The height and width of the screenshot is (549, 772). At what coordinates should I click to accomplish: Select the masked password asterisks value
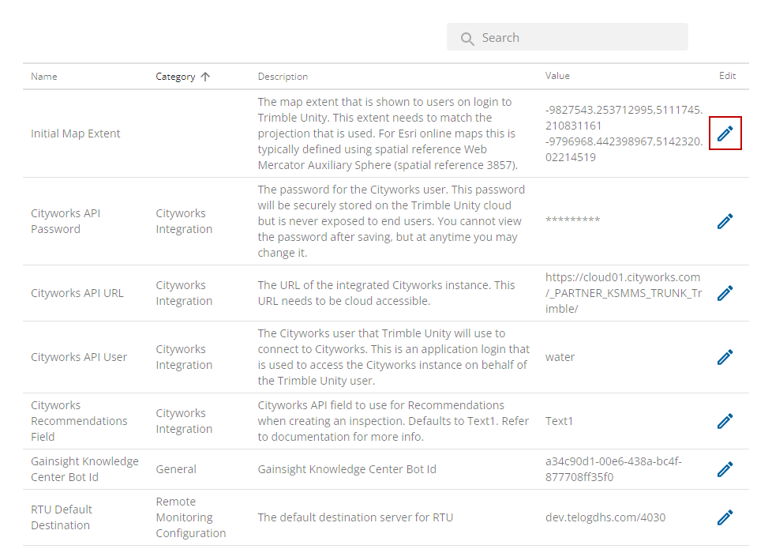(x=572, y=220)
